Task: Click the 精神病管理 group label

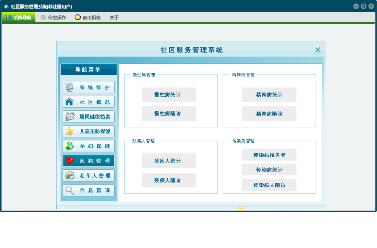Action: pos(243,75)
